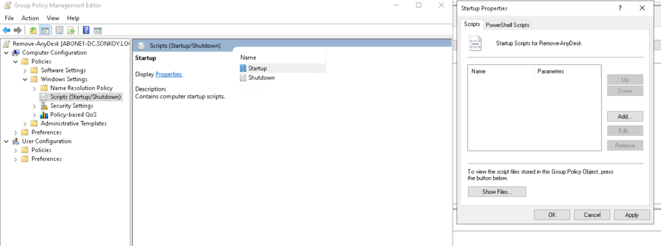Close the Startup Properties dialog
The height and width of the screenshot is (246, 661).
pyautogui.click(x=642, y=8)
